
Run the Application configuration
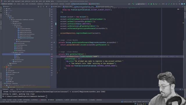point(149,4)
